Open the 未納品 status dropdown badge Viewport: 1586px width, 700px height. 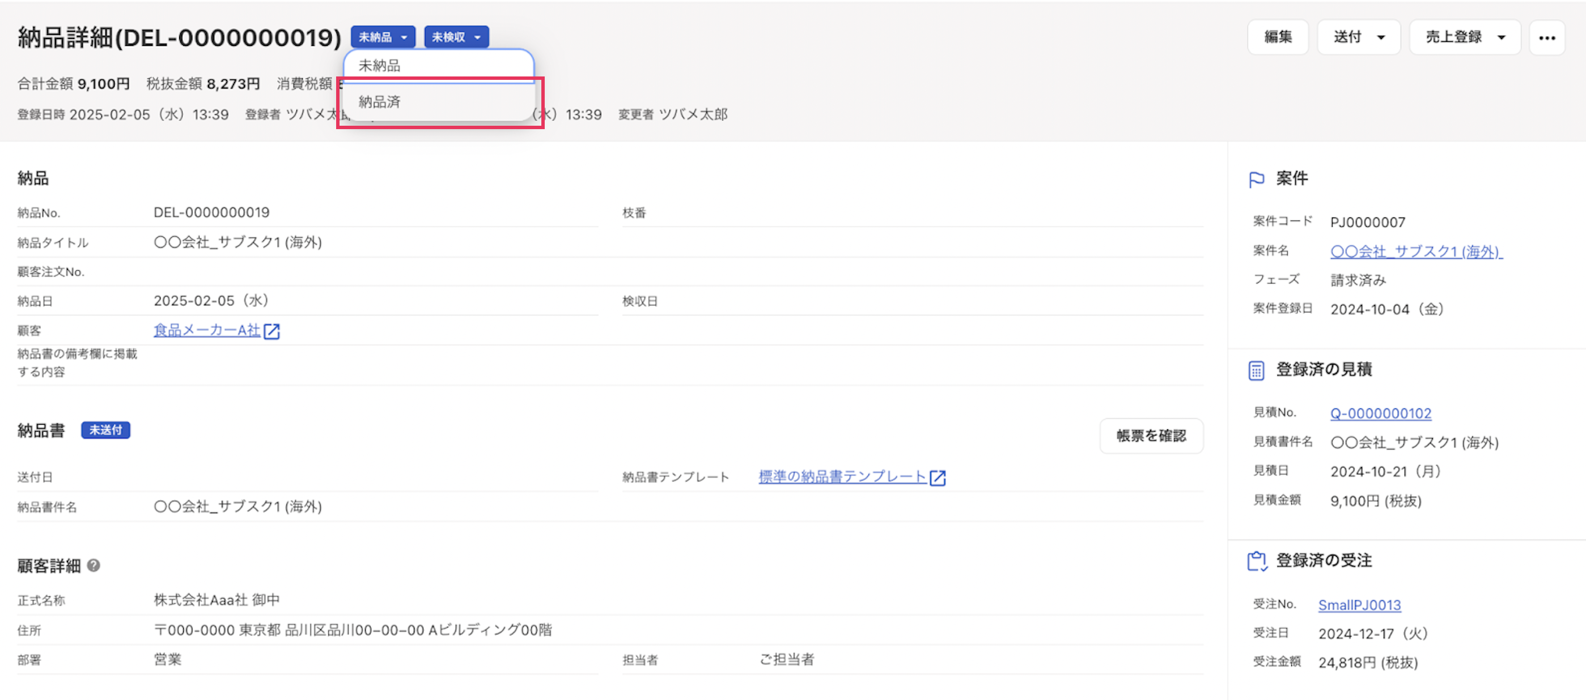[383, 37]
